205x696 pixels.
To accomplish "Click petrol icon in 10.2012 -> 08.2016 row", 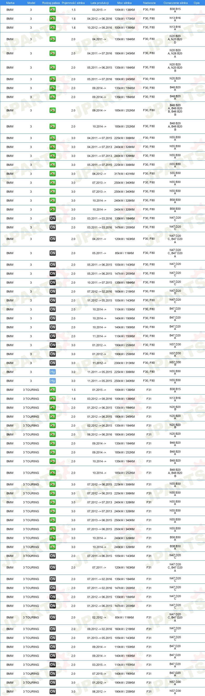I will (x=52, y=28).
